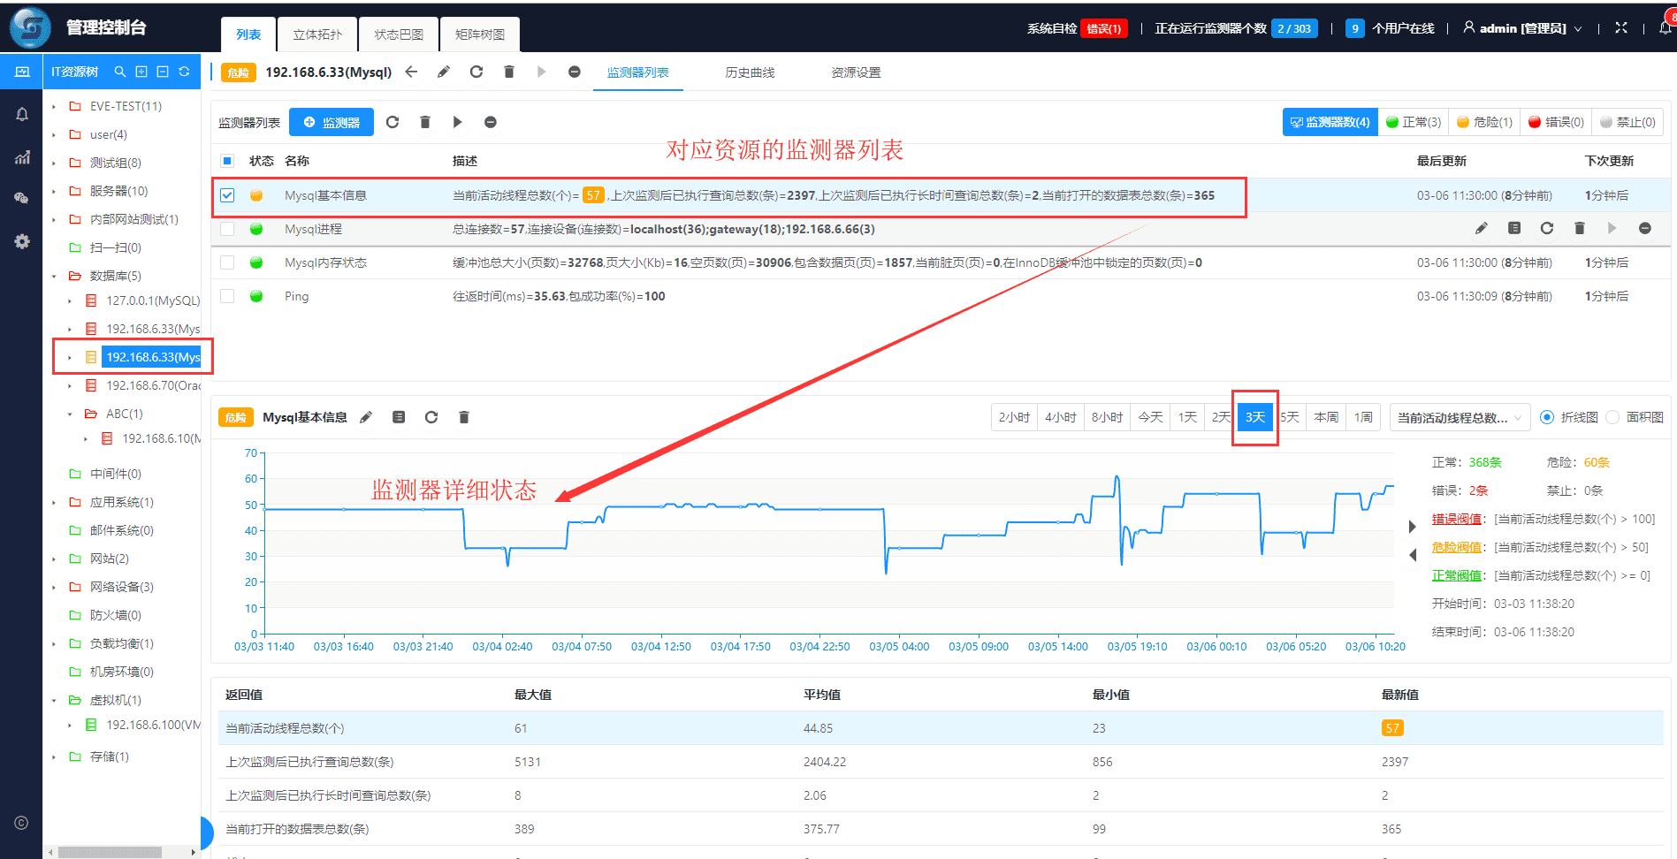
Task: Refresh Mysql基本信息 detail panel
Action: pyautogui.click(x=431, y=417)
